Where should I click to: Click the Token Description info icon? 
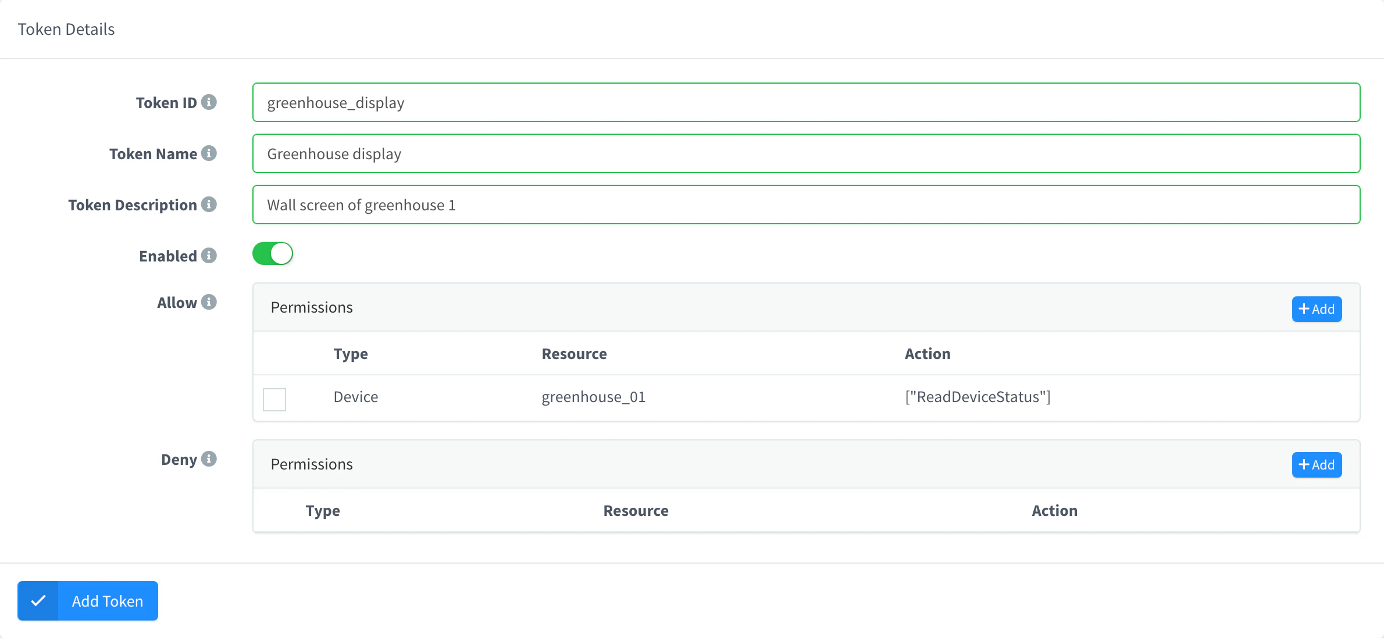209,205
